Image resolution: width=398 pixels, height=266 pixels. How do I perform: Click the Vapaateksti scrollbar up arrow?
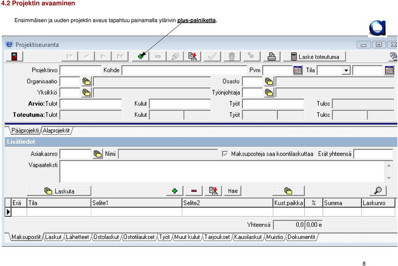[x=389, y=165]
